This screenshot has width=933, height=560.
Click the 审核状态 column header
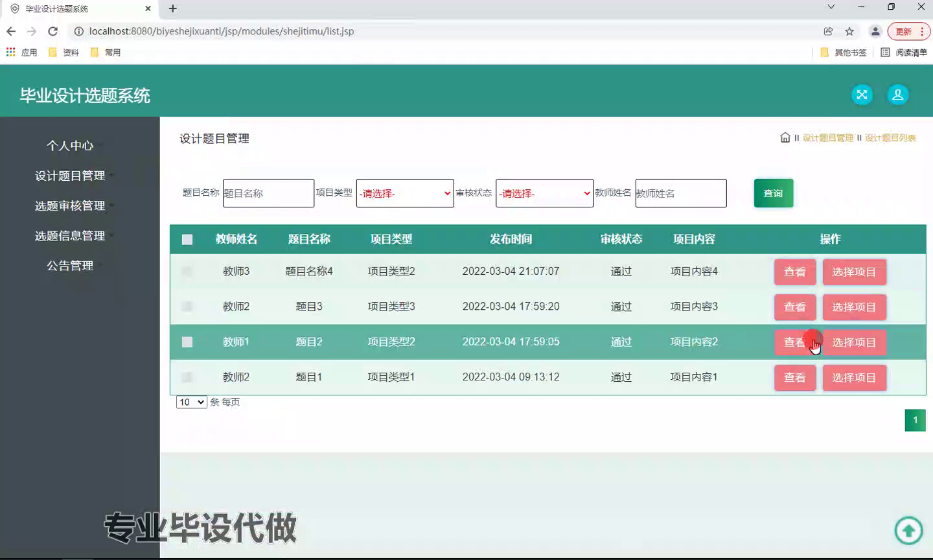coord(621,239)
